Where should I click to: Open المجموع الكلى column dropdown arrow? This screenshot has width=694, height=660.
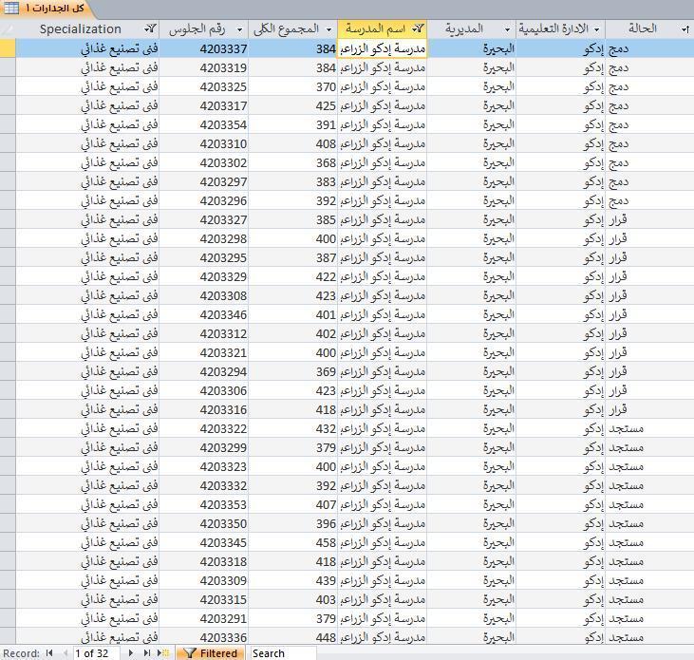[x=328, y=29]
